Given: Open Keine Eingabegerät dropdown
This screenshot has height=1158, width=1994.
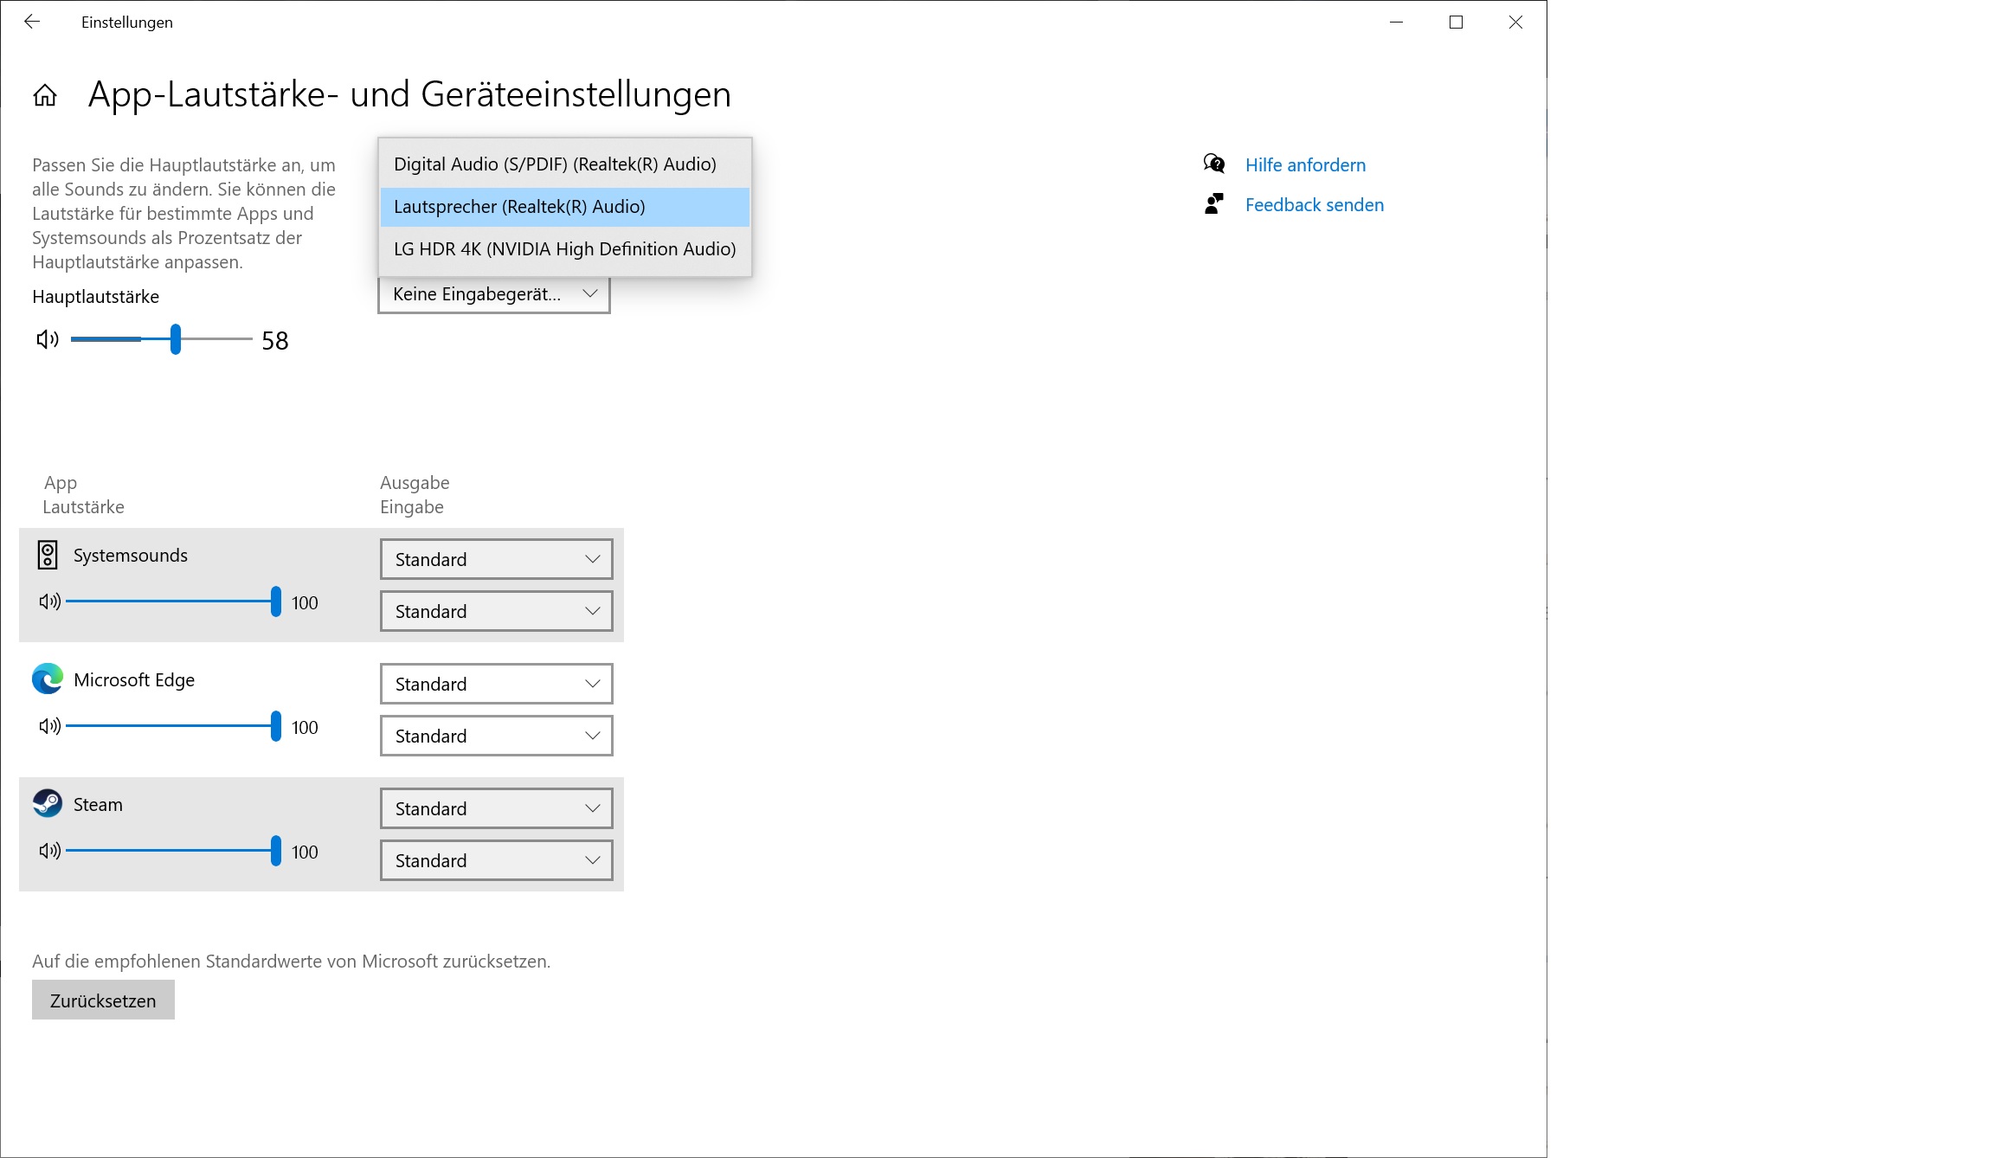Looking at the screenshot, I should pos(494,294).
